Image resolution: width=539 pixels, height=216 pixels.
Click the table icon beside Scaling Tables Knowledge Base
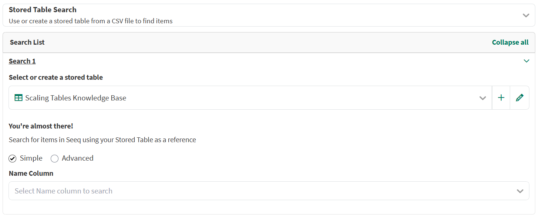(x=18, y=98)
